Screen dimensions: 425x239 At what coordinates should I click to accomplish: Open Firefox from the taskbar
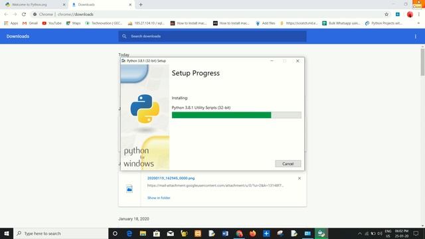[x=252, y=233]
